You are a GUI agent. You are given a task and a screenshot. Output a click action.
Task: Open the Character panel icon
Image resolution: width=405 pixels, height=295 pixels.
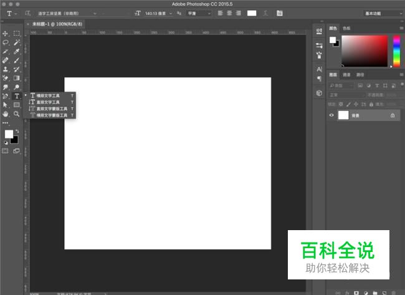click(319, 69)
